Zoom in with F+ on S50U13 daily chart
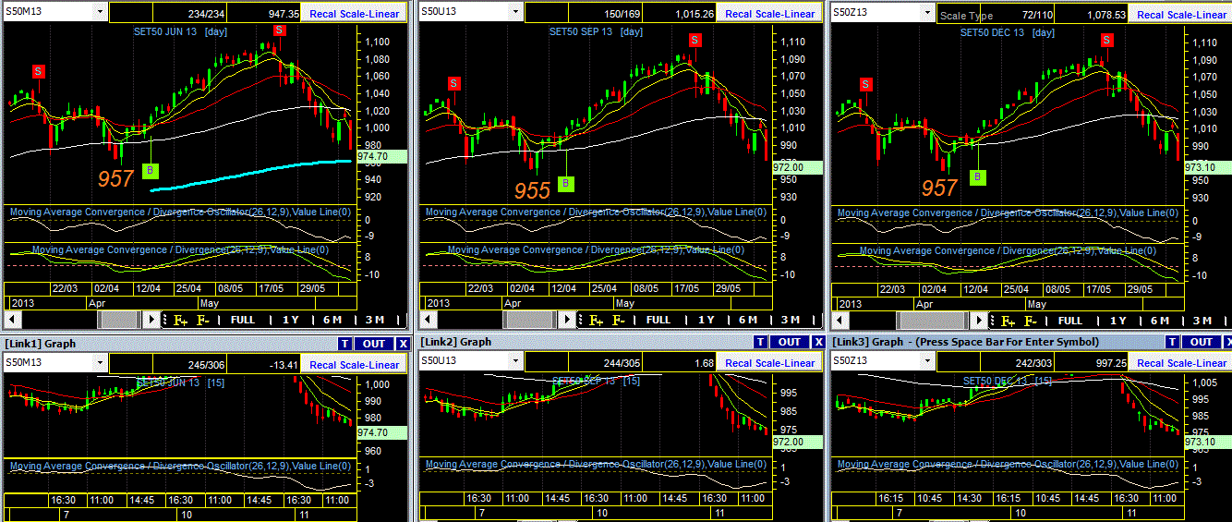Image resolution: width=1232 pixels, height=522 pixels. 596,320
